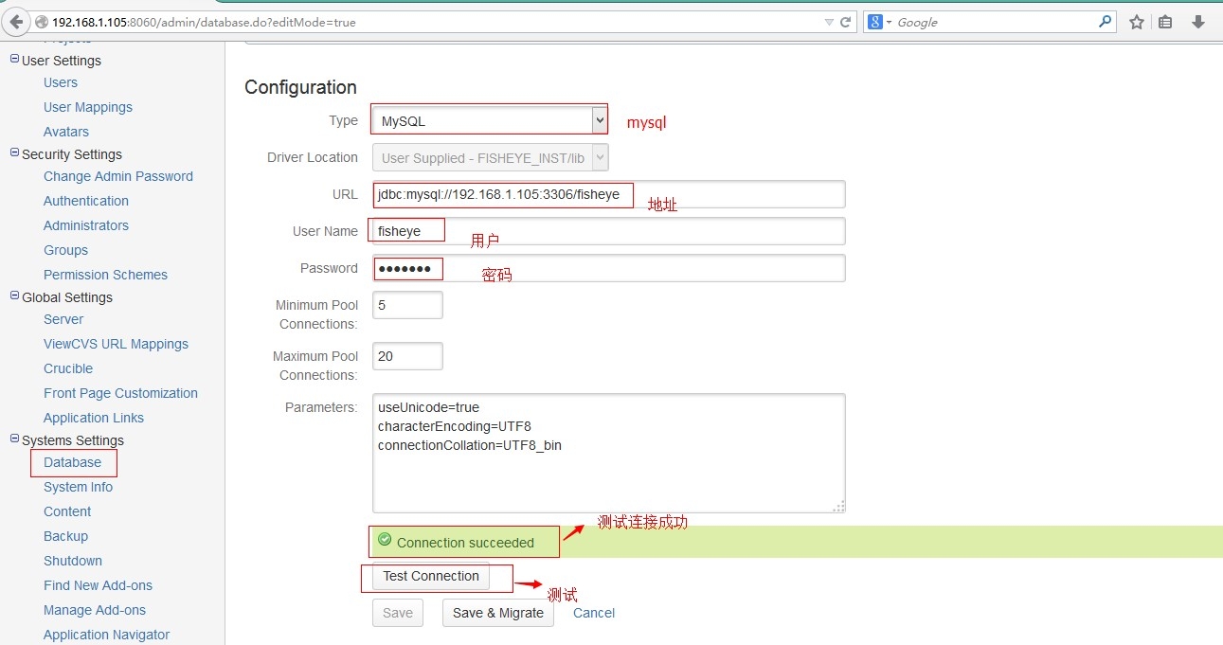1223x645 pixels.
Task: Click inside the Parameters text area
Action: click(x=608, y=453)
